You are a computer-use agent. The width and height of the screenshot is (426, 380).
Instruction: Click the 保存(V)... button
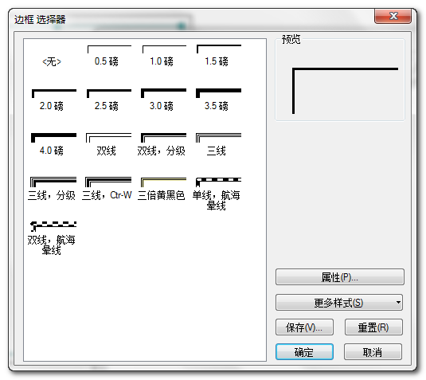(304, 327)
